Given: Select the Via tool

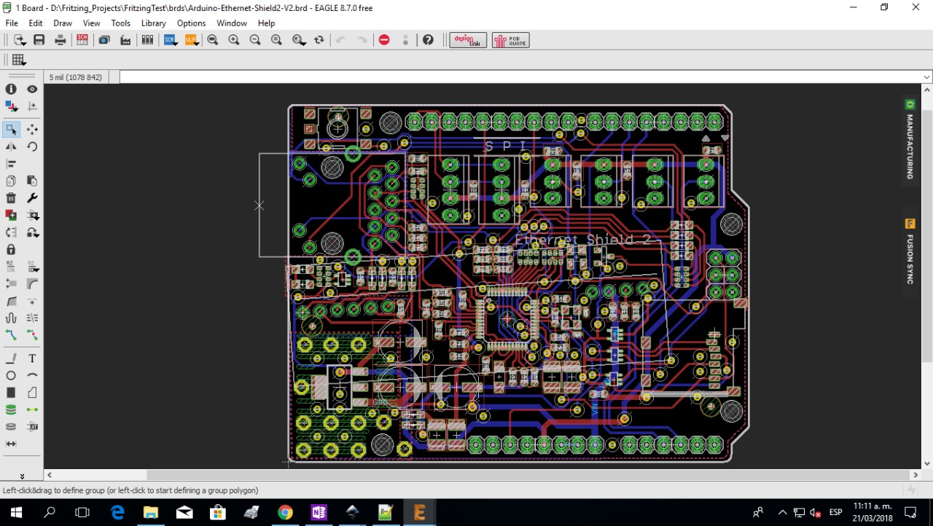Looking at the screenshot, I should [11, 409].
